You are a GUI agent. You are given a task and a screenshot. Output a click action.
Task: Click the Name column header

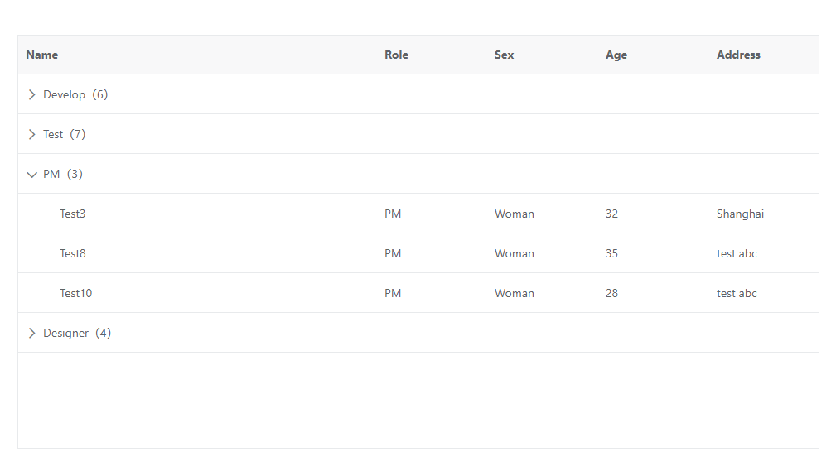(x=42, y=55)
